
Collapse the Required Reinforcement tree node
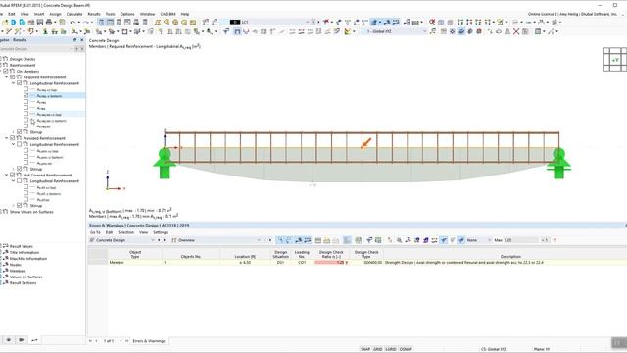tap(7, 76)
